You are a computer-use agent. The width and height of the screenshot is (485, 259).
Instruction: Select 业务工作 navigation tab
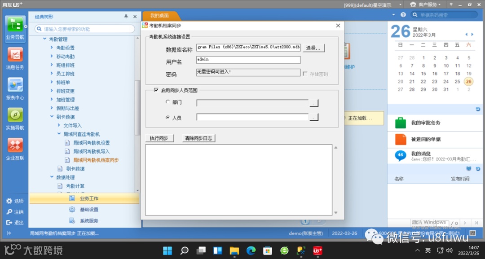point(84,198)
